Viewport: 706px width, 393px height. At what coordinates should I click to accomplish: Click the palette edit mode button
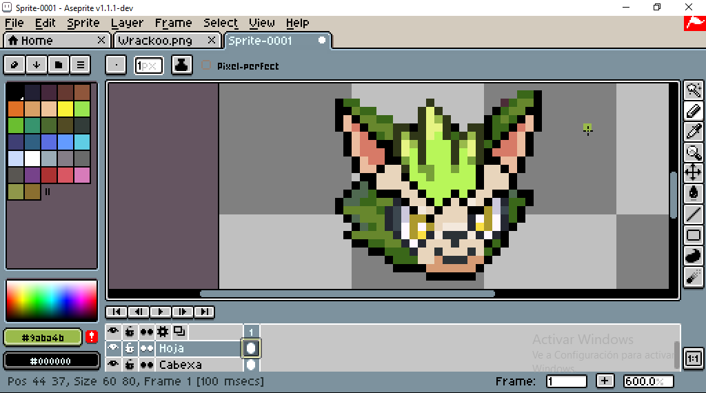pos(14,65)
